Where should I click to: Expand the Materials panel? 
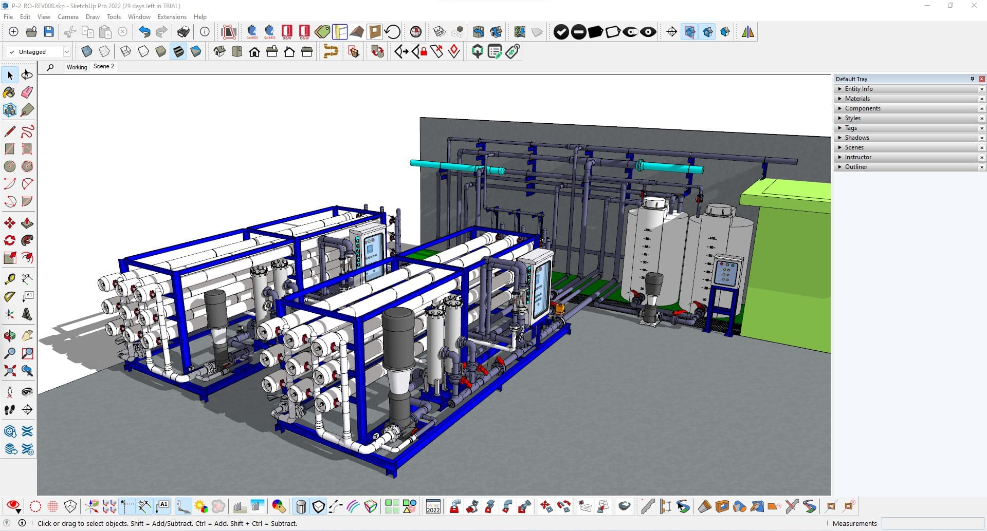point(909,99)
